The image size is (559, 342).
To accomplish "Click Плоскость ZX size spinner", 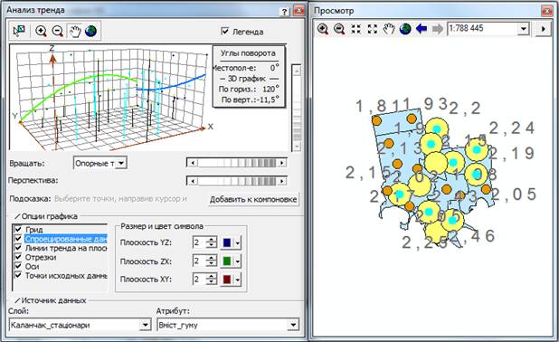I will (212, 261).
